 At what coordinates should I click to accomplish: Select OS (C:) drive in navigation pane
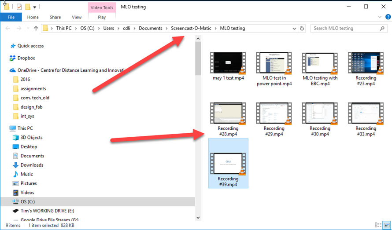97,201
